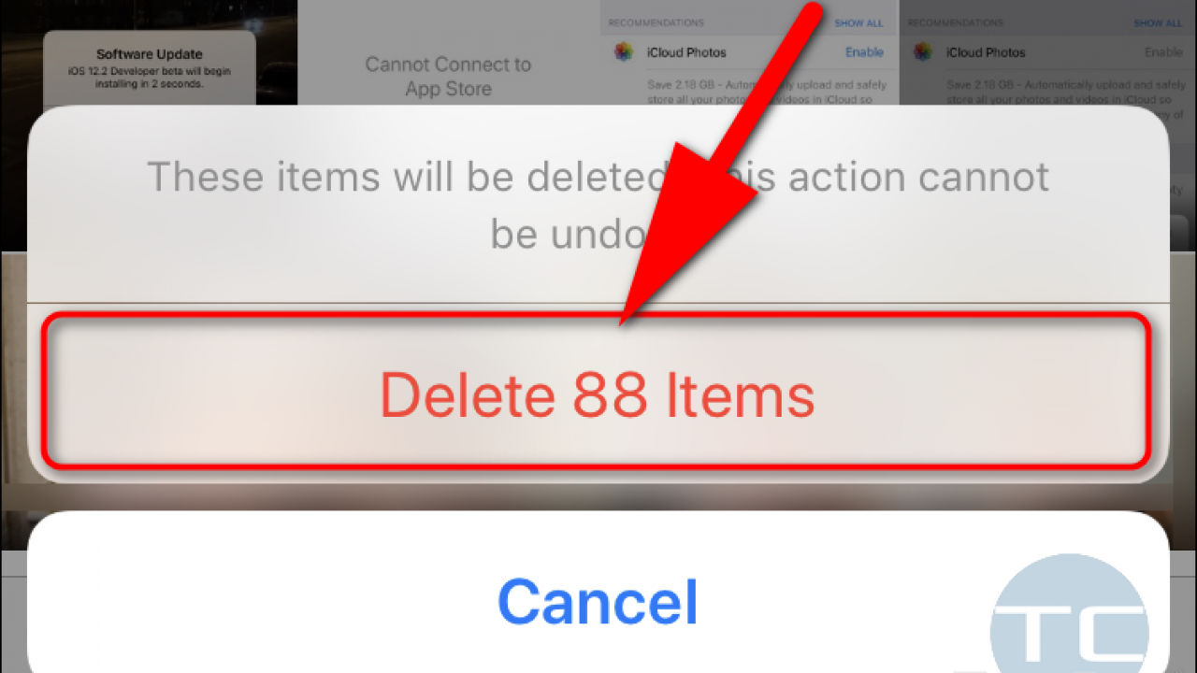
Task: Click the greyed-out Enable link for iCloud Photos
Action: coord(1163,52)
